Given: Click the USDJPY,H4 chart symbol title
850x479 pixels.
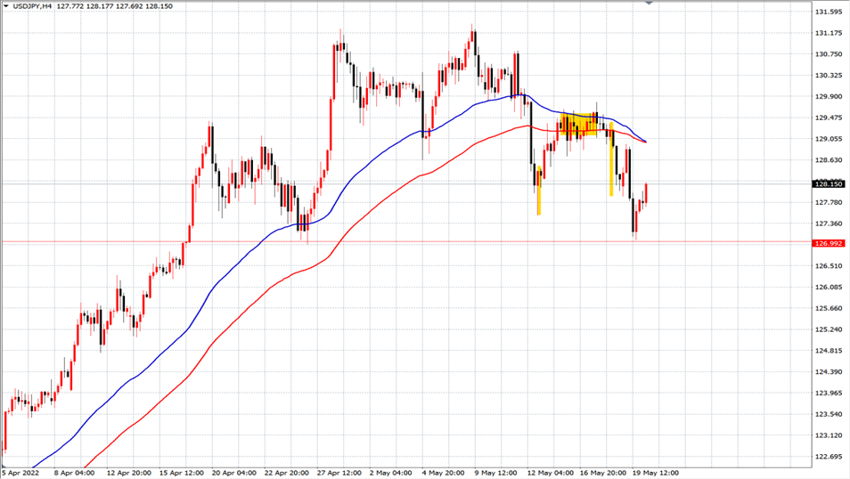Looking at the screenshot, I should click(x=32, y=6).
